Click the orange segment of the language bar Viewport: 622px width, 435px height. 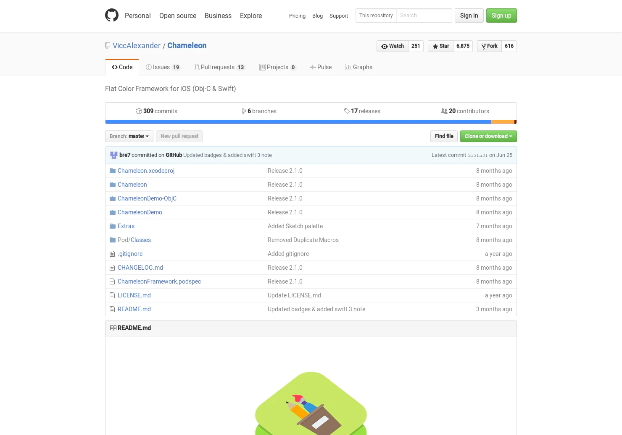coord(503,122)
